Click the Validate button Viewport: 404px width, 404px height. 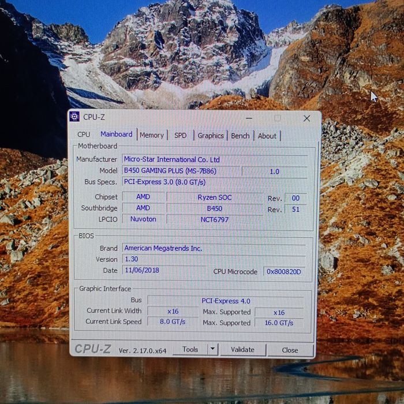(243, 350)
